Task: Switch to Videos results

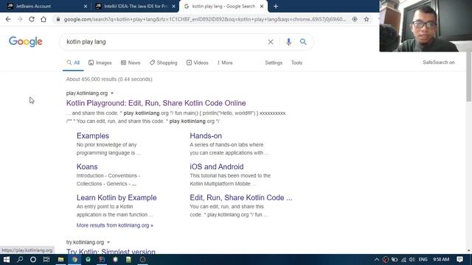Action: click(x=197, y=63)
